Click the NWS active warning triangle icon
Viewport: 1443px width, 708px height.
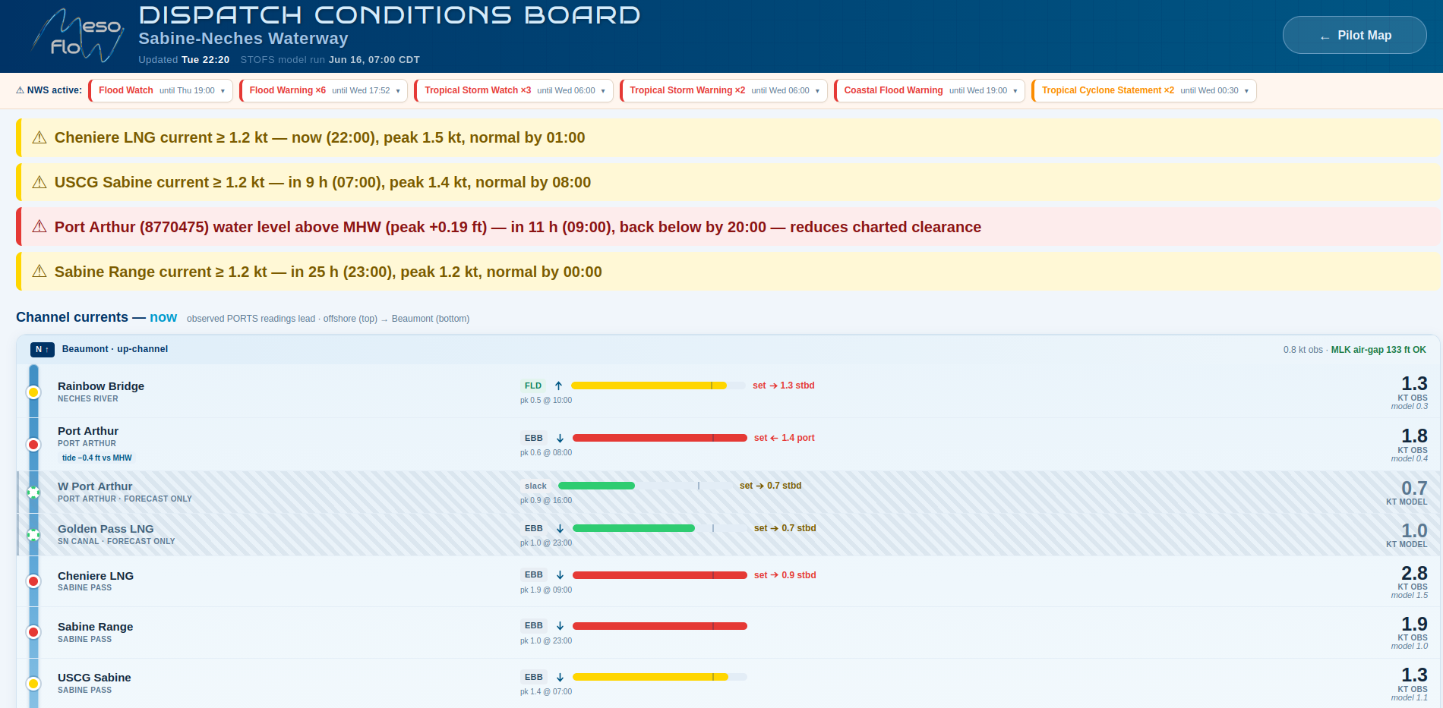[21, 90]
